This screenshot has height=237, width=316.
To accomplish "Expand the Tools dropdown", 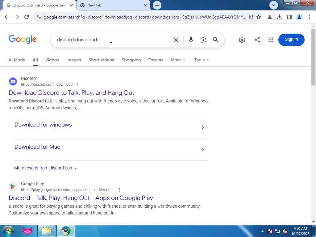I will (201, 60).
